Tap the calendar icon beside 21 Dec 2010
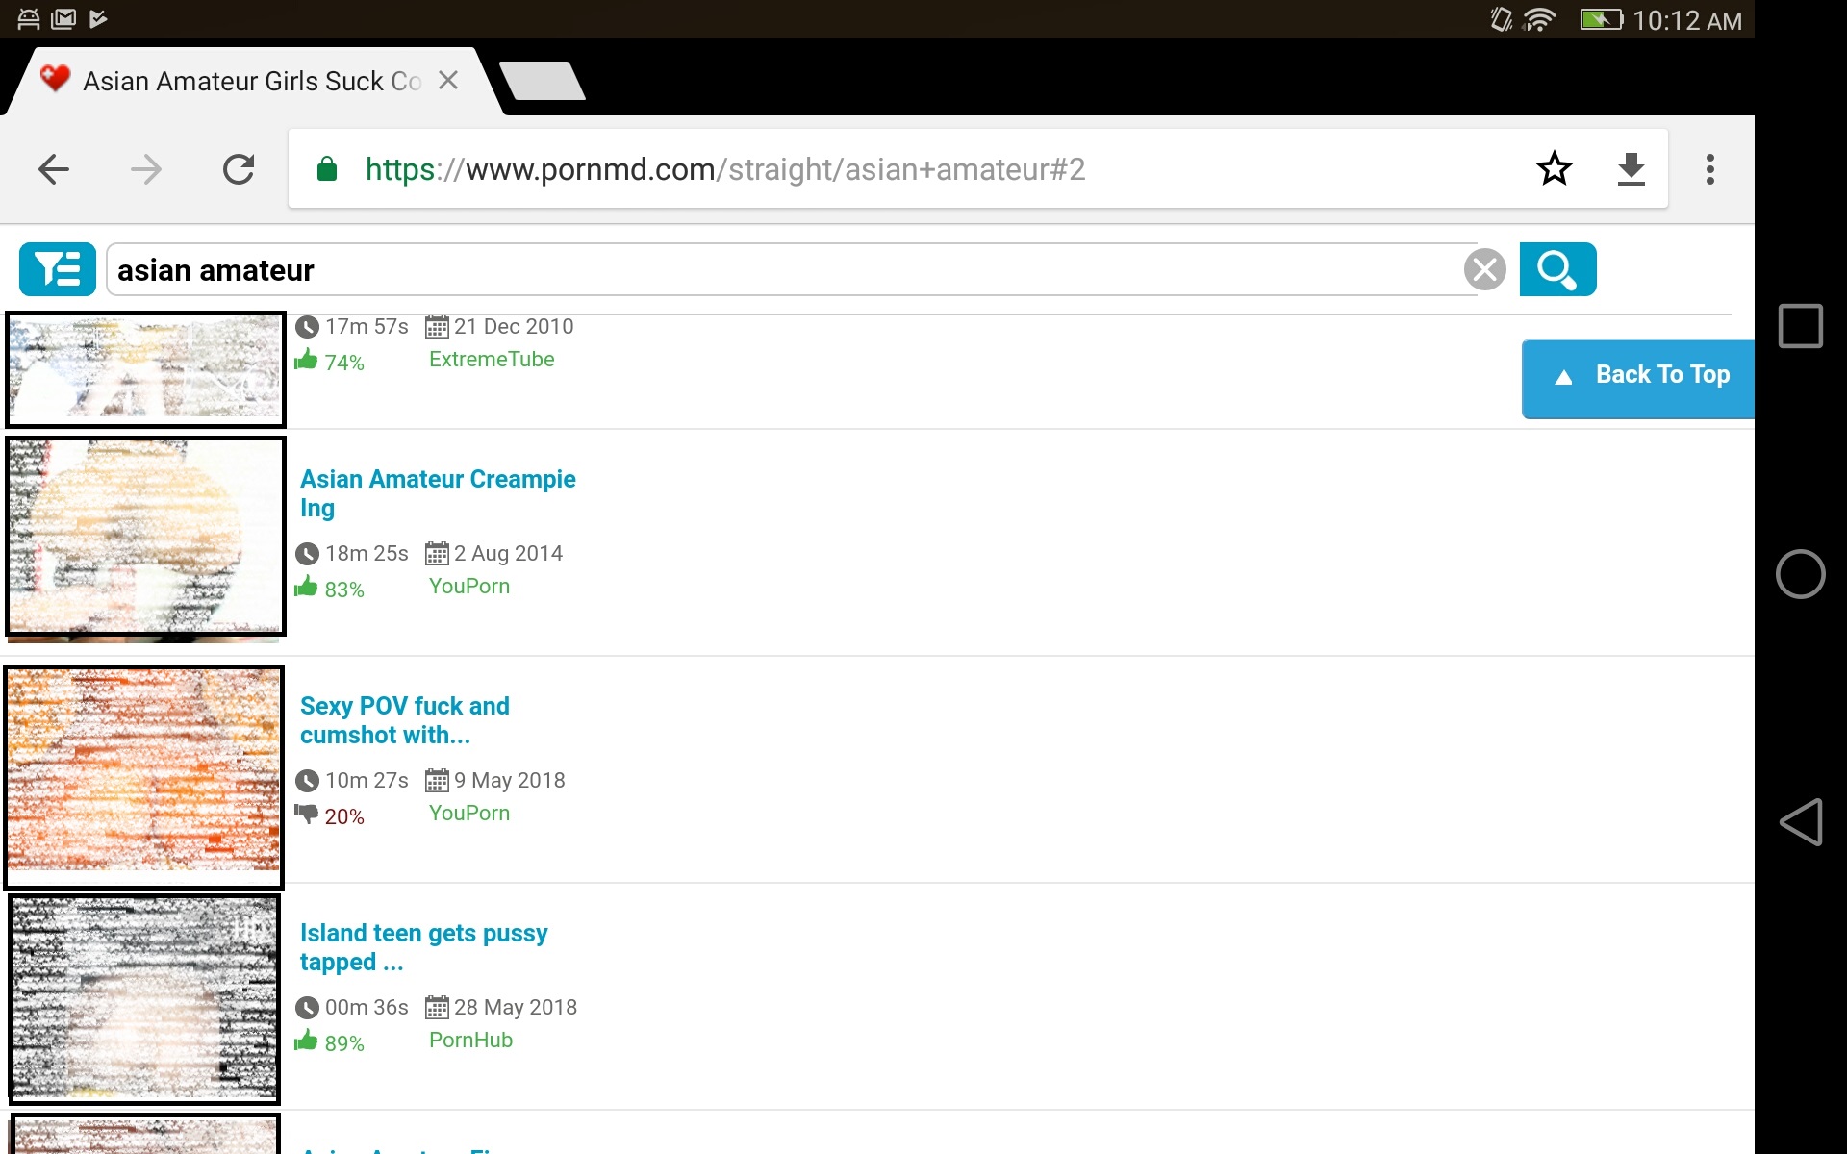Screen dimensions: 1847x1154 click(x=437, y=327)
